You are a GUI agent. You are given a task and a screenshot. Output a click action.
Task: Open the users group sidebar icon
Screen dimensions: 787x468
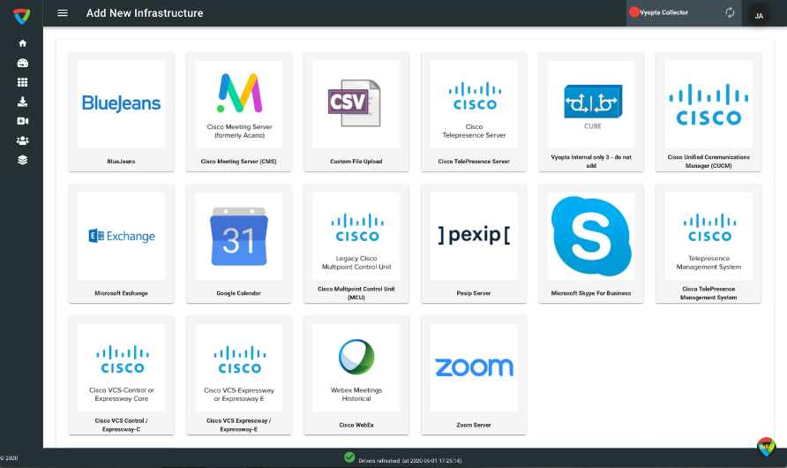pos(22,140)
